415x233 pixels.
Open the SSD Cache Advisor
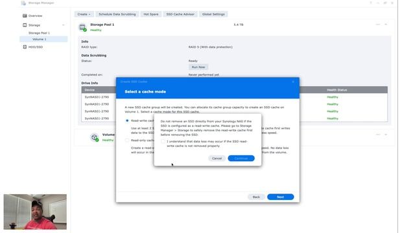click(180, 14)
